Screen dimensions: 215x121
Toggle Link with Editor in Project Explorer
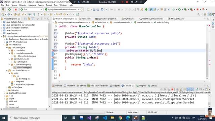[29, 19]
